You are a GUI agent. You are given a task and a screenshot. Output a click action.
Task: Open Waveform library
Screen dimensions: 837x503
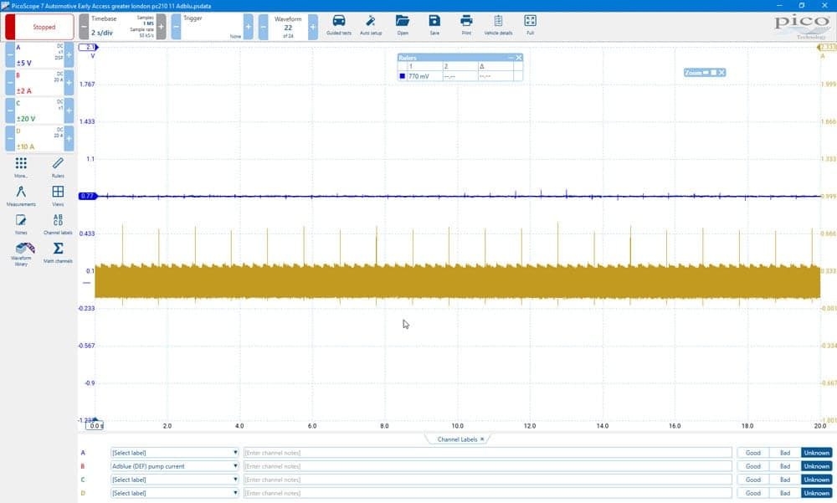point(21,254)
